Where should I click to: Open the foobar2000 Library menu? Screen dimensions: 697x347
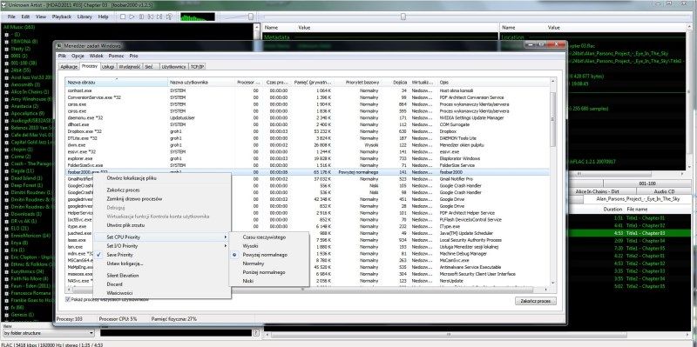coord(85,17)
